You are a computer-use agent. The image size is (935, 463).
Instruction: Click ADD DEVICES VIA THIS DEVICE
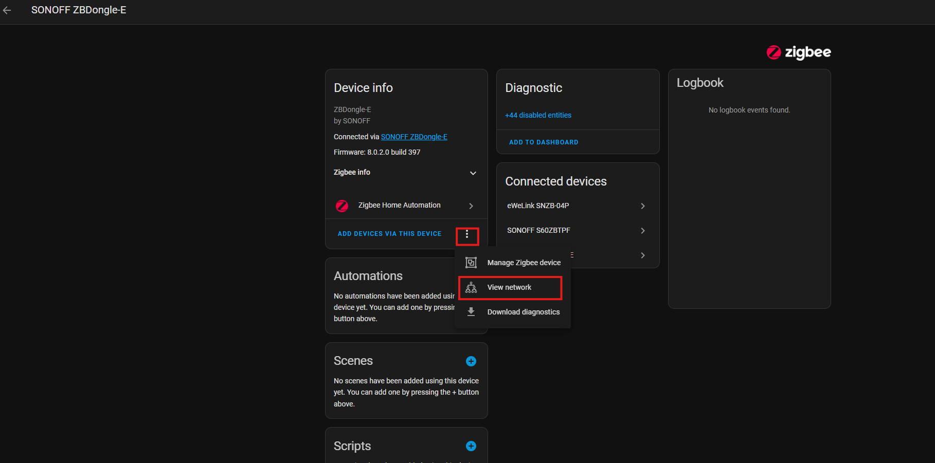389,233
